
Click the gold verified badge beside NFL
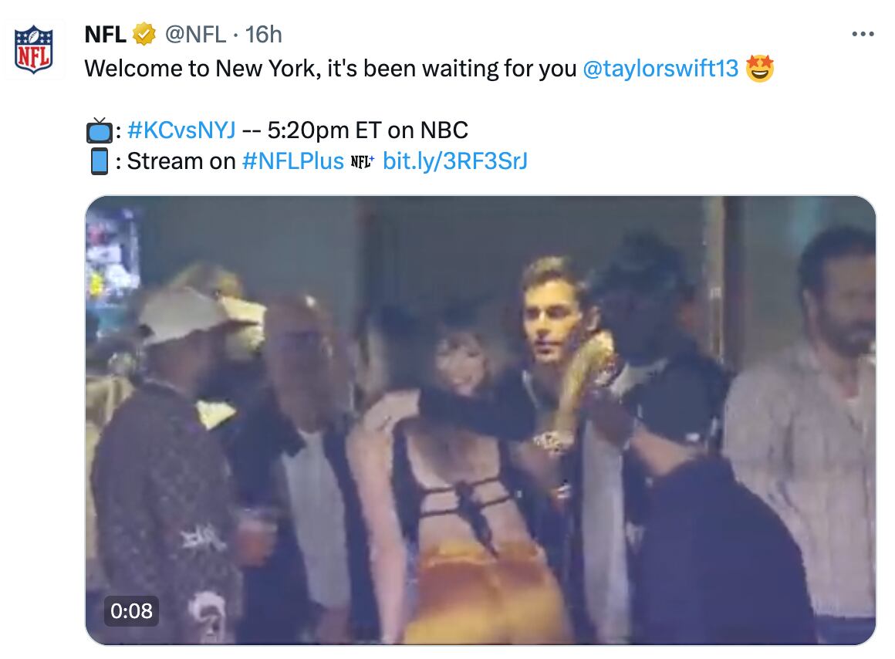click(144, 35)
